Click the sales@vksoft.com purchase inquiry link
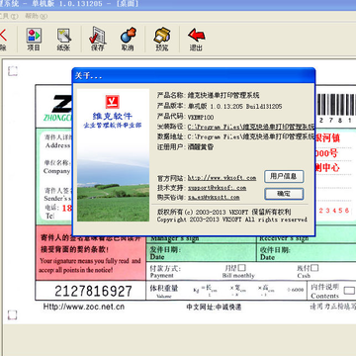The width and height of the screenshot is (356, 356). pos(214,198)
